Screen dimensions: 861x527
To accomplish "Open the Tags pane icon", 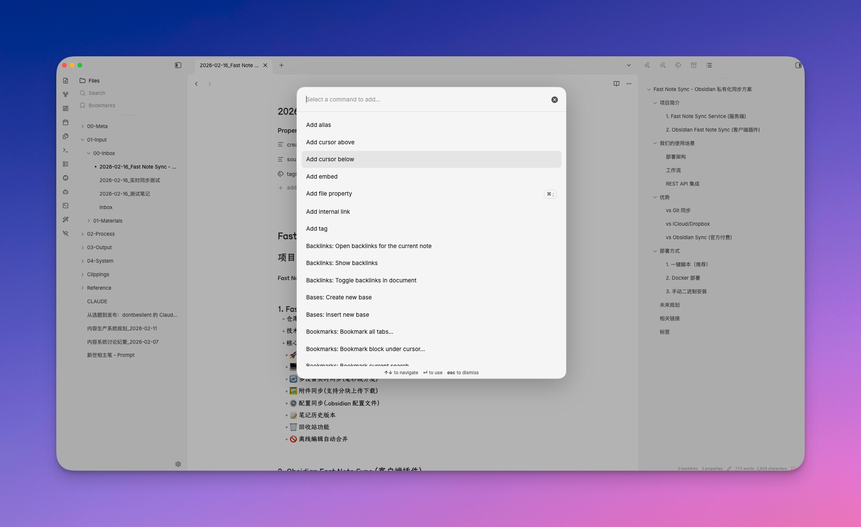I will pyautogui.click(x=678, y=65).
